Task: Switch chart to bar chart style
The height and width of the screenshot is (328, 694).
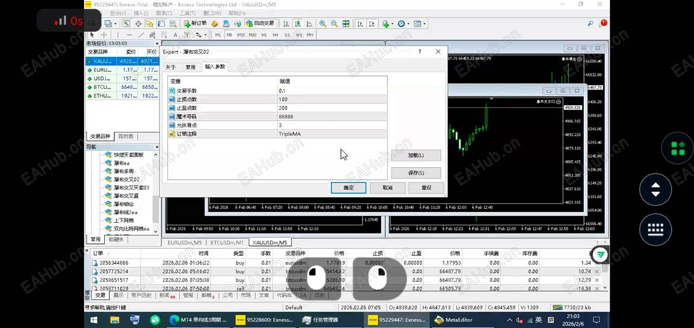Action: (286, 24)
